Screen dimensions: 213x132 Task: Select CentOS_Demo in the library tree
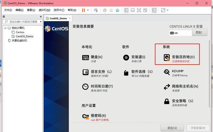point(24,36)
